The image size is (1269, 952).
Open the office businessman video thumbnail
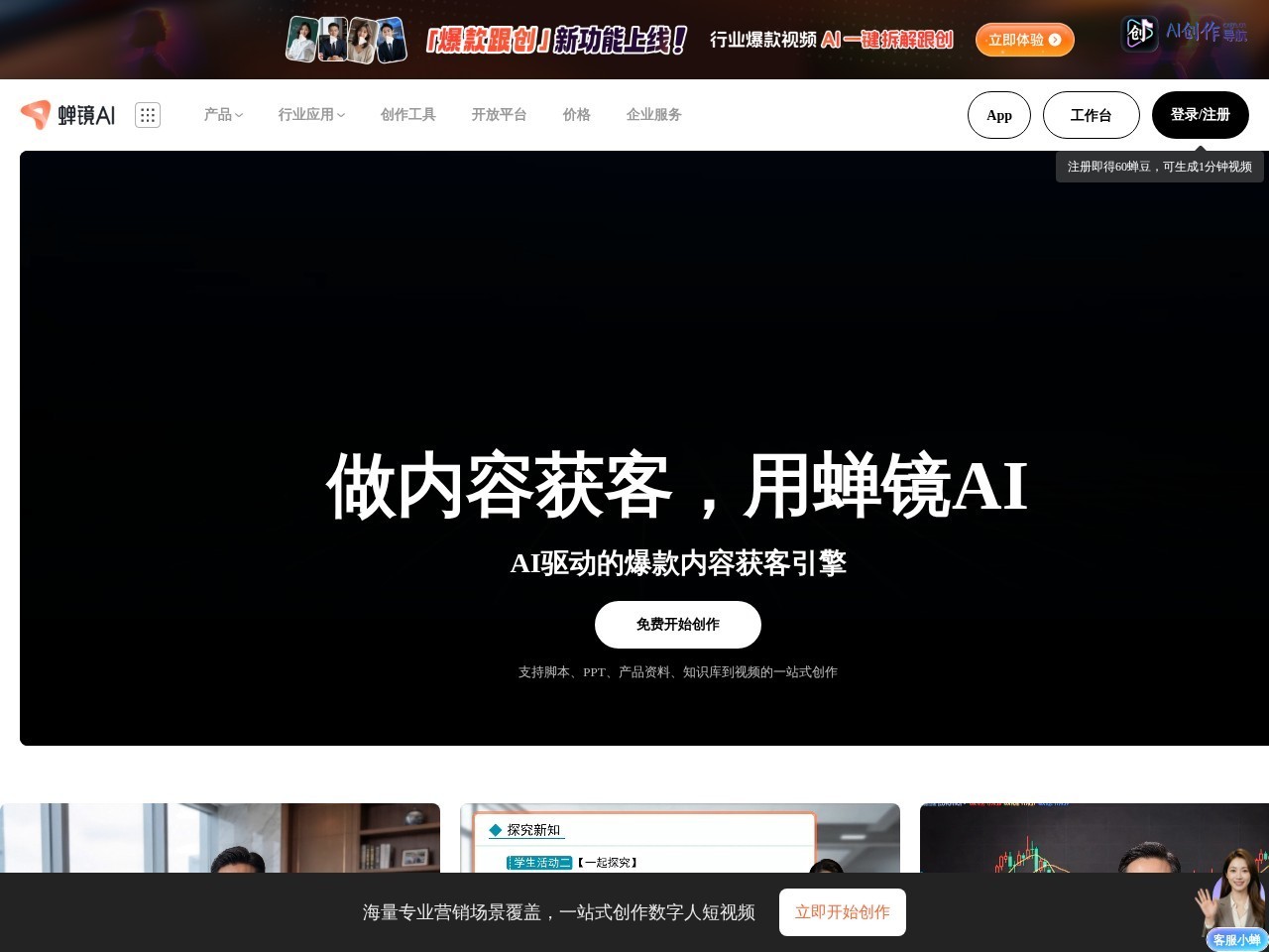pyautogui.click(x=220, y=838)
